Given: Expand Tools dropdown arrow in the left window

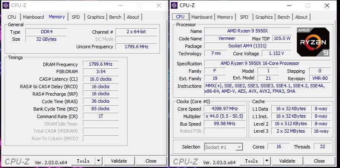Looking at the screenshot, I should click(98, 161).
